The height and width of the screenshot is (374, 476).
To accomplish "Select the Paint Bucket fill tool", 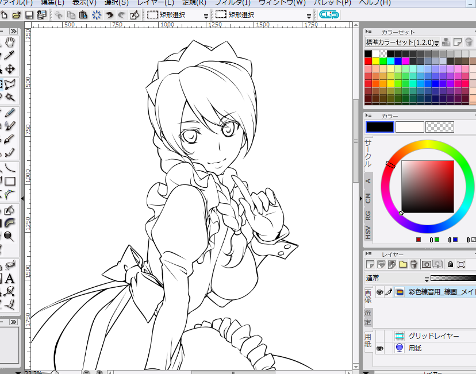I will tap(10, 210).
